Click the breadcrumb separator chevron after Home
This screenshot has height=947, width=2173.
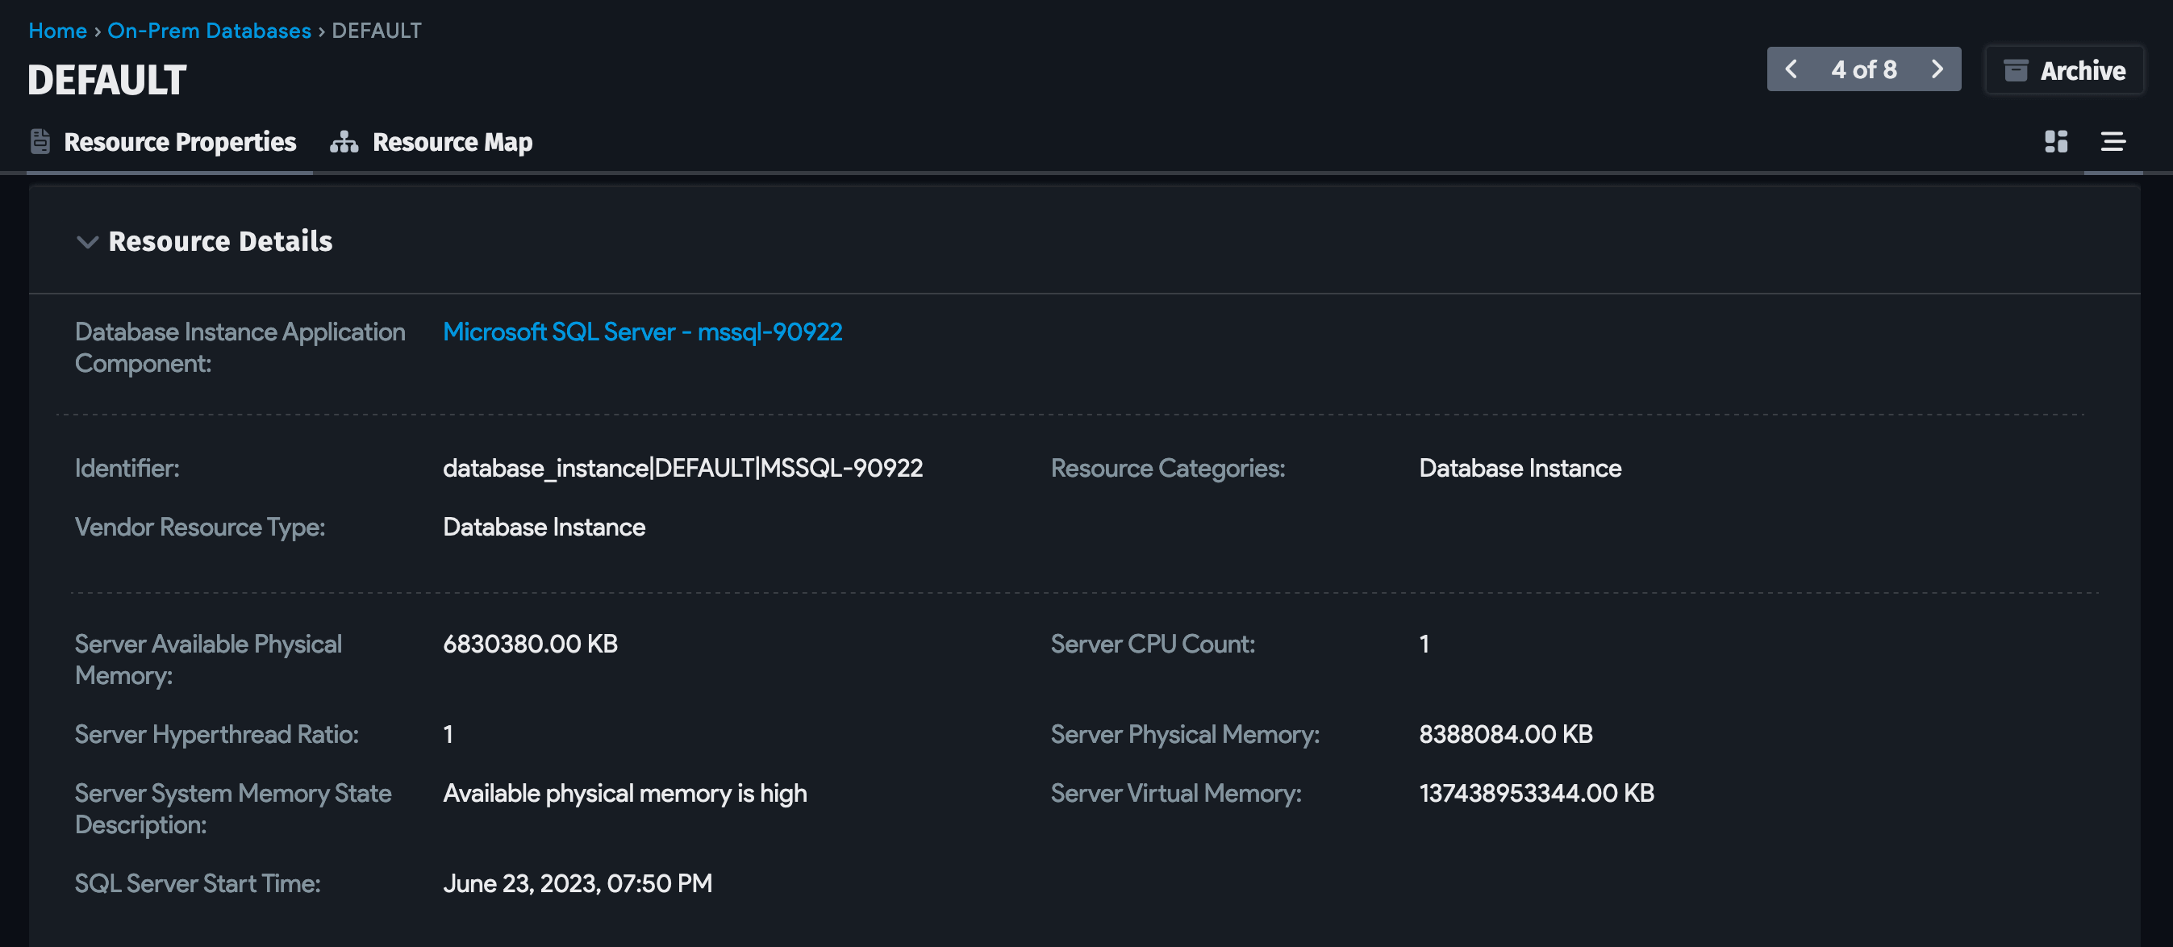[97, 31]
